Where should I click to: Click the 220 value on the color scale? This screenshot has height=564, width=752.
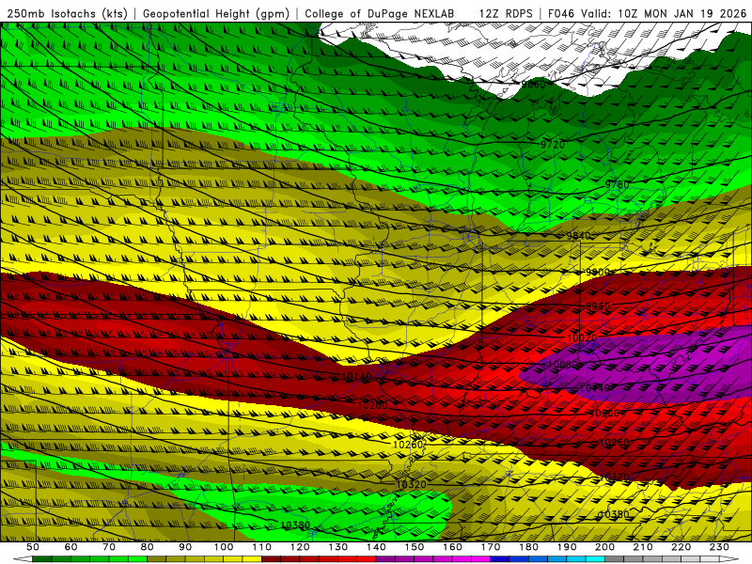681,547
